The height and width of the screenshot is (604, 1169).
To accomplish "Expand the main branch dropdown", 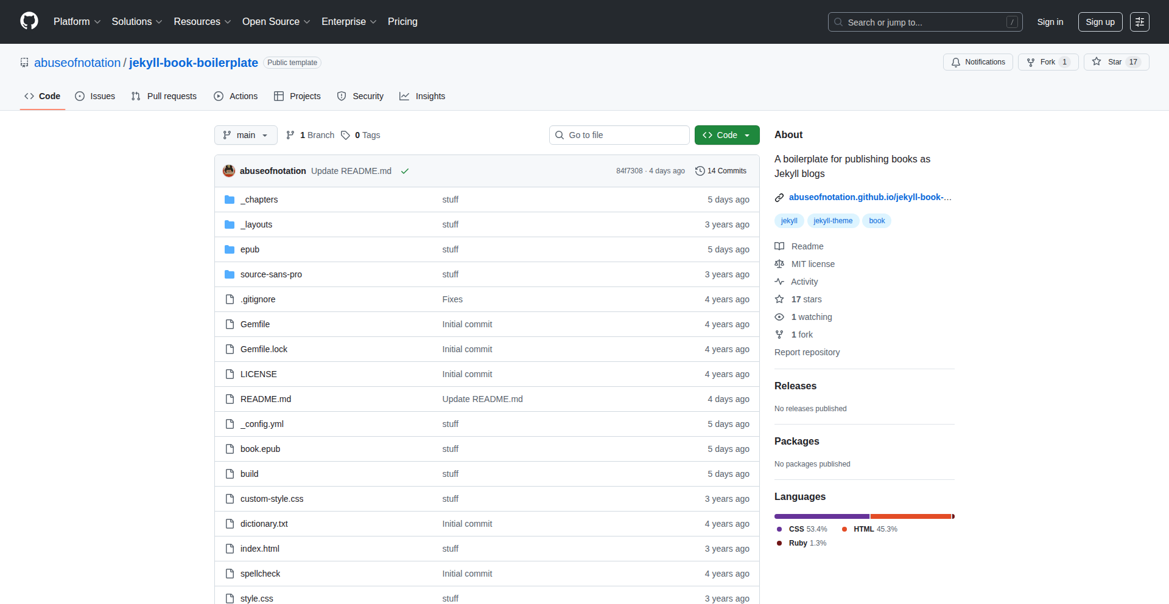I will (x=245, y=135).
